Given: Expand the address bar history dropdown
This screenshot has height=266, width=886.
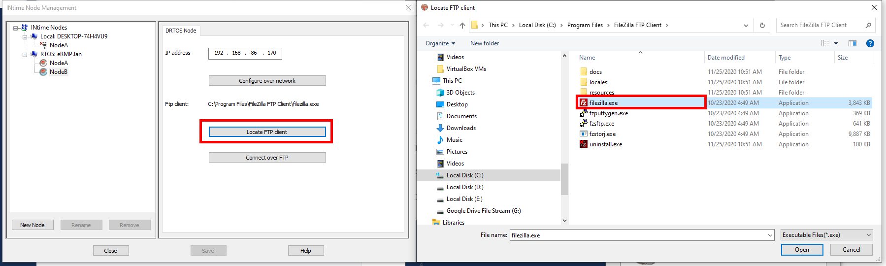Looking at the screenshot, I should [746, 25].
